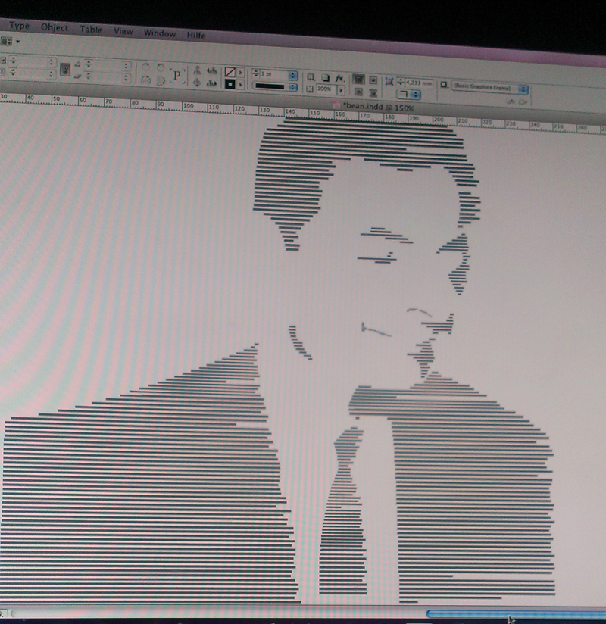The height and width of the screenshot is (624, 606).
Task: Expand the stroke color flyout arrow
Action: [240, 84]
